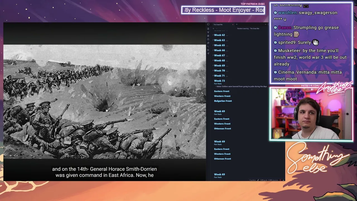Expand the Week 67 heading chevron

click(213, 55)
